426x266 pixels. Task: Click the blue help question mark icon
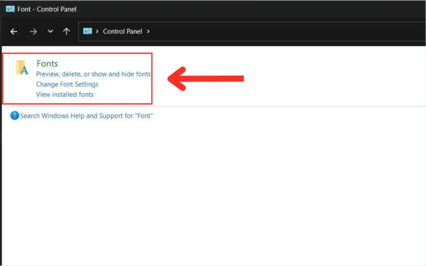click(x=15, y=116)
